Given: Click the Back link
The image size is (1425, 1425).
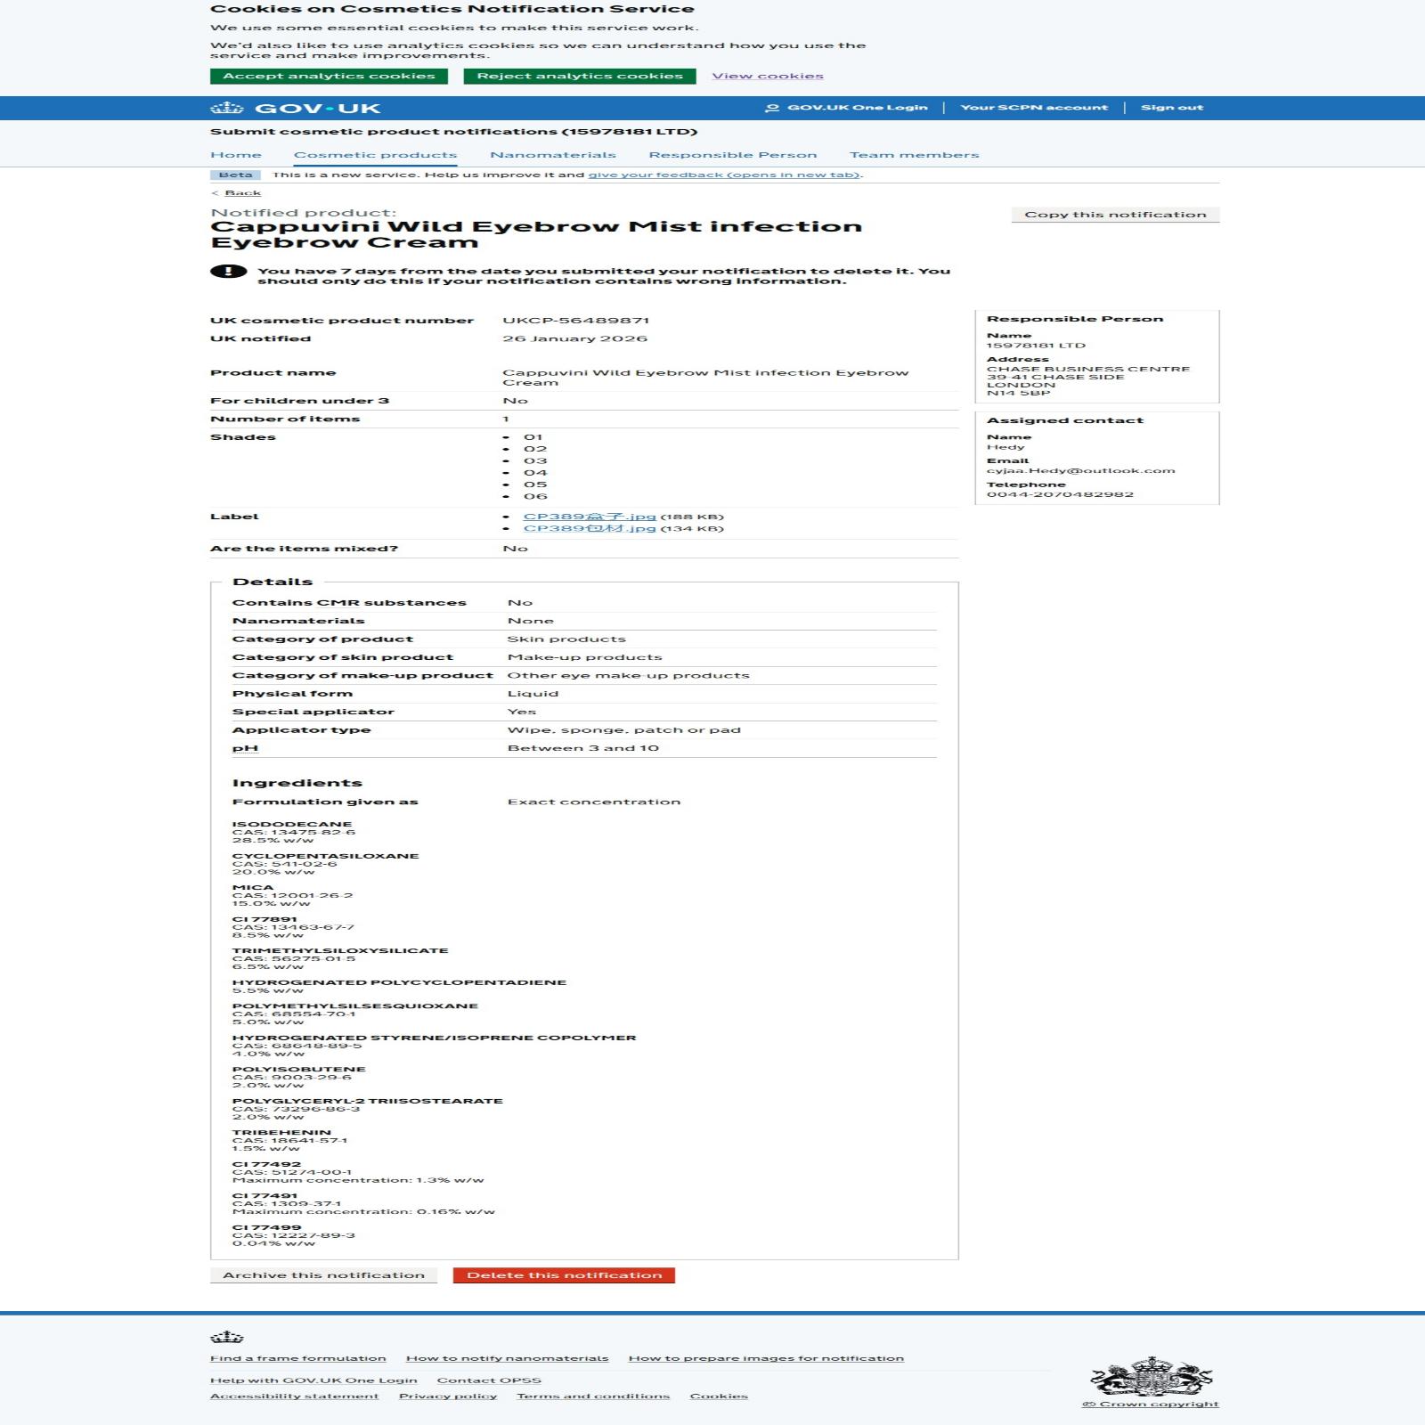Looking at the screenshot, I should pos(242,193).
